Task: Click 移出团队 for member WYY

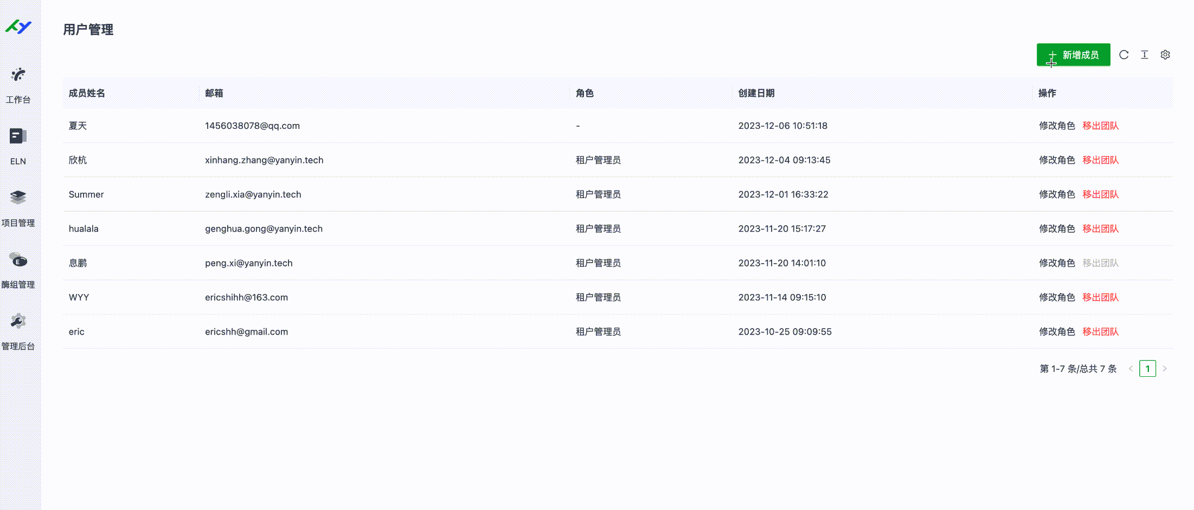Action: [1100, 297]
